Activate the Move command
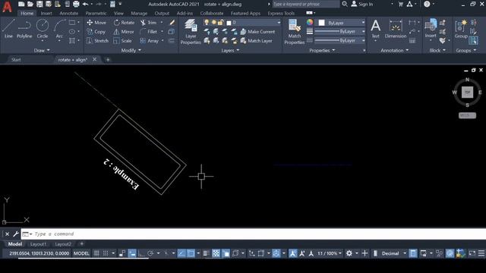 (x=96, y=23)
